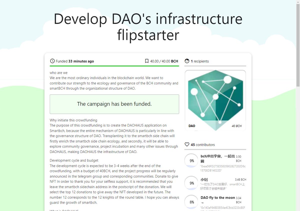Click the 3.48 BCH contribution amount
300x211 pixels.
pos(240,179)
